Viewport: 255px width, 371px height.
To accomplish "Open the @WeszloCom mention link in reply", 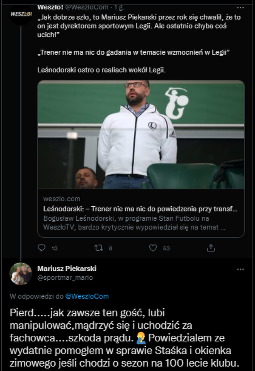I will click(87, 296).
